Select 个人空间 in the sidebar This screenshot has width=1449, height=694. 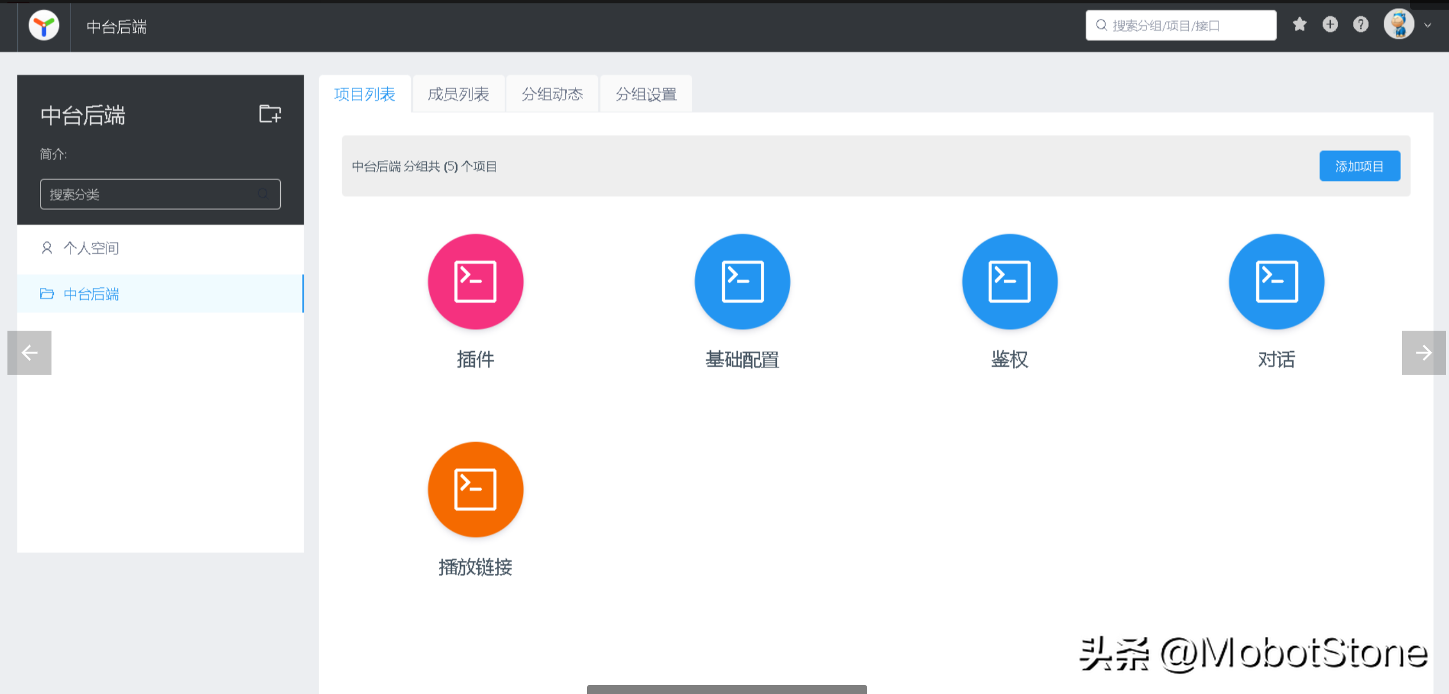point(92,248)
